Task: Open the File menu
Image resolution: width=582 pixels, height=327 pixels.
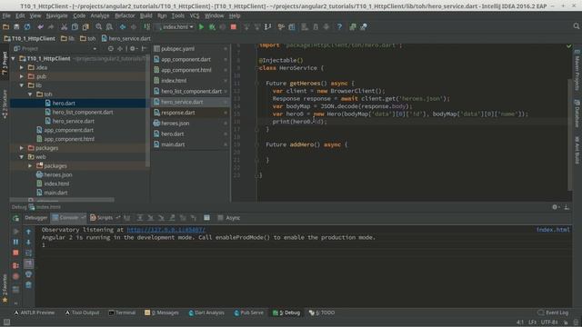Action: [x=6, y=15]
